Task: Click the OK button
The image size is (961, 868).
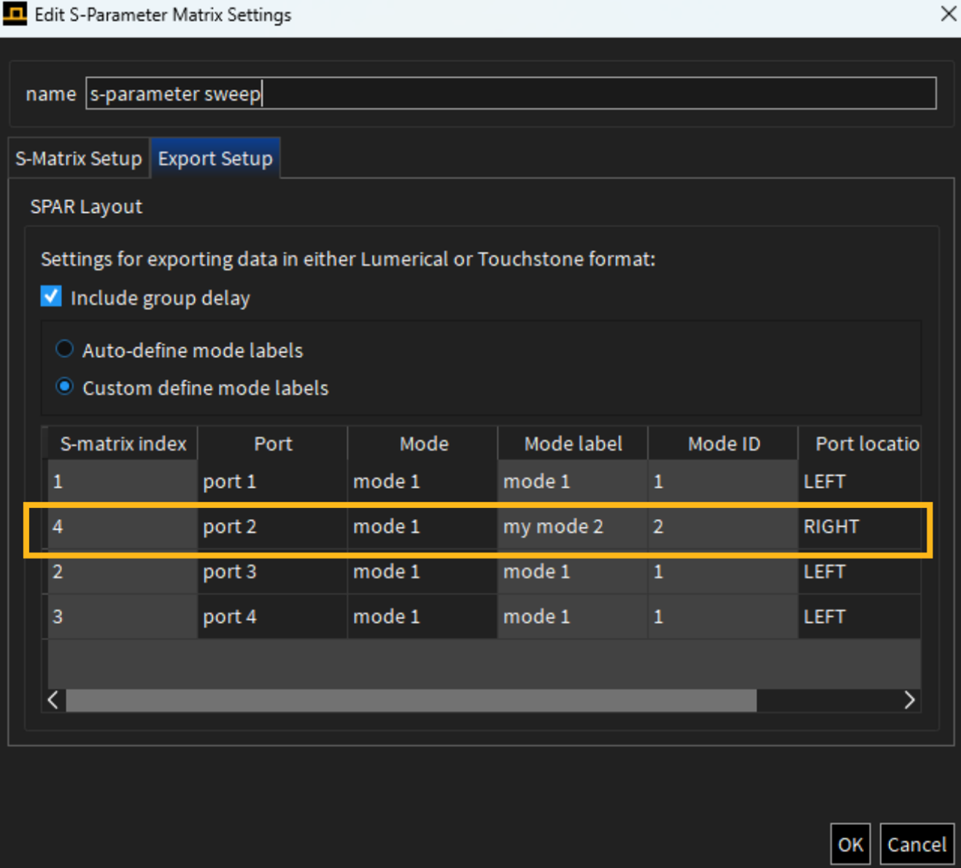Action: click(850, 845)
